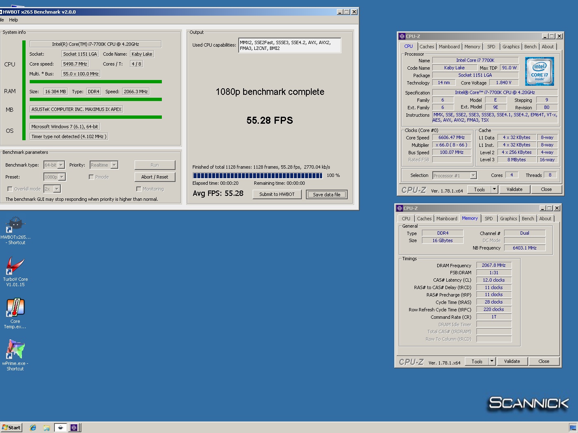Open Bench tab in upper CPU-Z
Image resolution: width=578 pixels, height=433 pixels.
531,47
